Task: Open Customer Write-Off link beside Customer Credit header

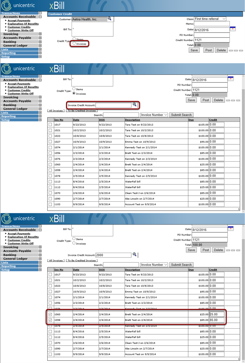Action: coord(21,30)
